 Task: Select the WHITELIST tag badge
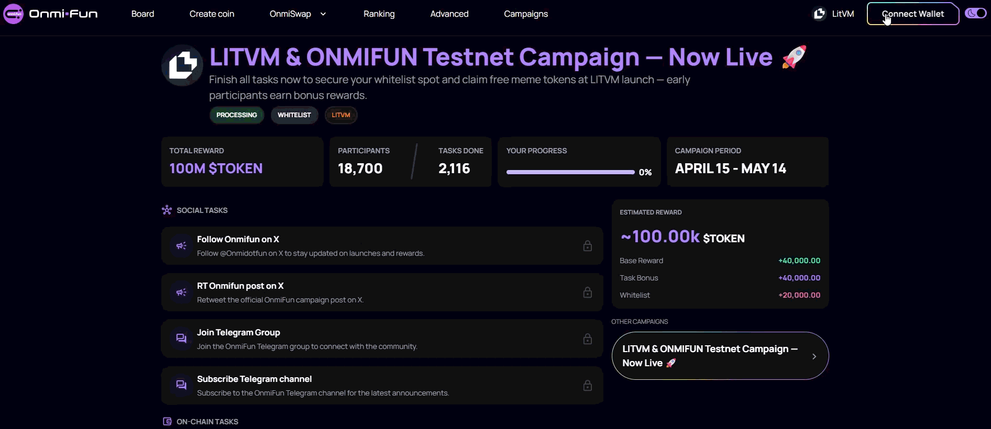(294, 115)
